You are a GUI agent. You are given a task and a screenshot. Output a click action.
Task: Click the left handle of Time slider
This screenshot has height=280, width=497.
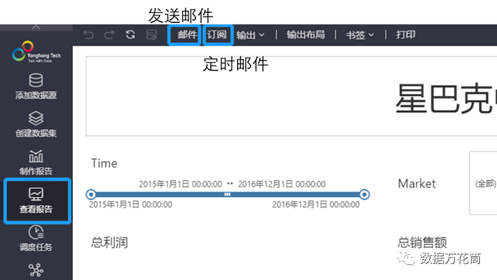91,194
